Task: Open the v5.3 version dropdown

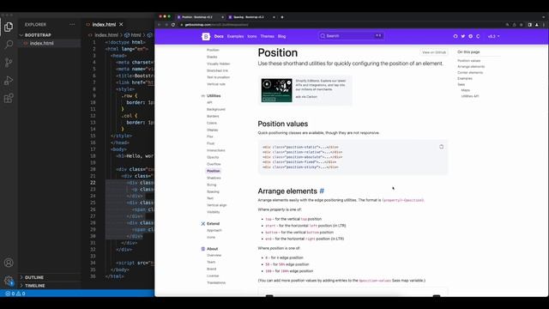Action: (494, 36)
